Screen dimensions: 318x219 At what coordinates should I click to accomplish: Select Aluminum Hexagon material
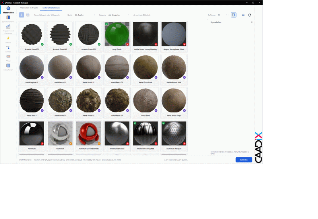click(x=174, y=136)
